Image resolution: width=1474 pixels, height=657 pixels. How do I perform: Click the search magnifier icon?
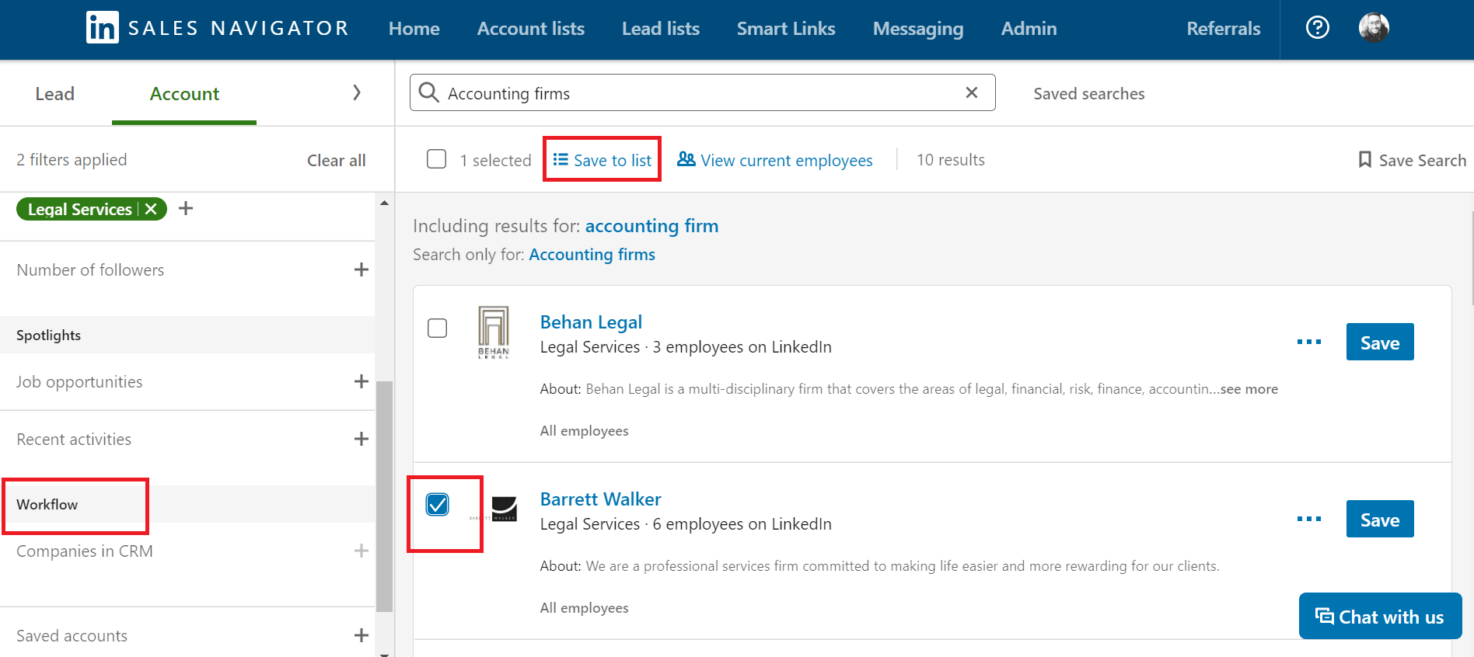click(428, 92)
